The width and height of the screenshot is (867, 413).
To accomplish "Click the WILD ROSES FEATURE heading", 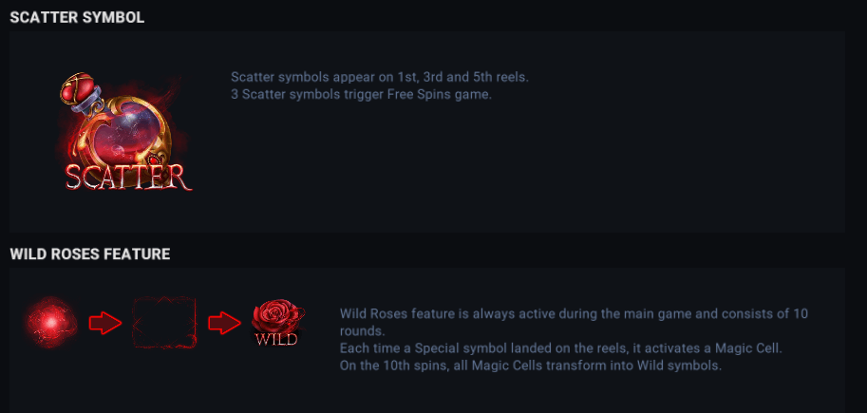I will tap(90, 254).
